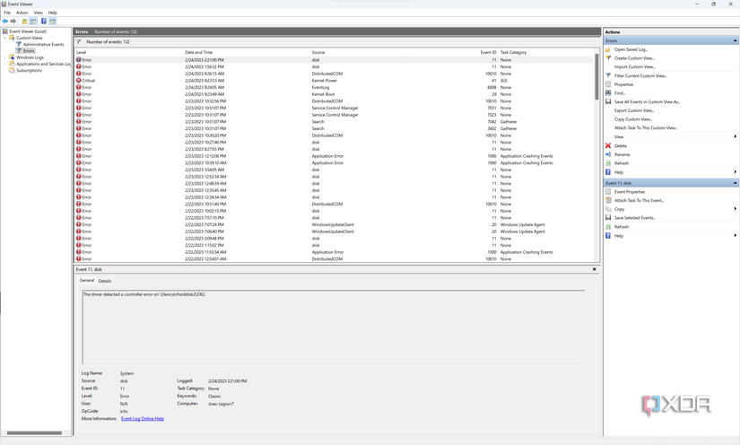Click the event list vertical scrollbar
The image size is (740, 445).
596,76
